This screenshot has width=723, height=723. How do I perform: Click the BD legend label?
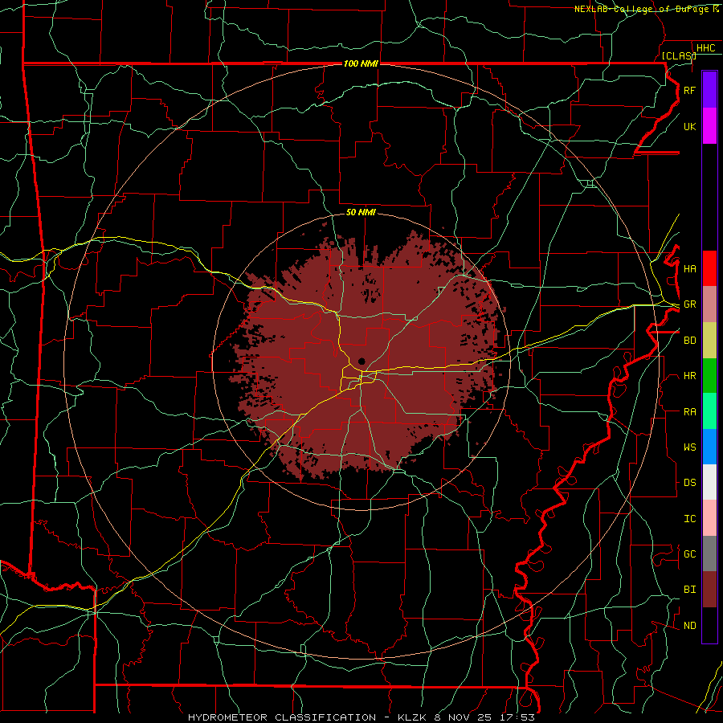click(689, 341)
